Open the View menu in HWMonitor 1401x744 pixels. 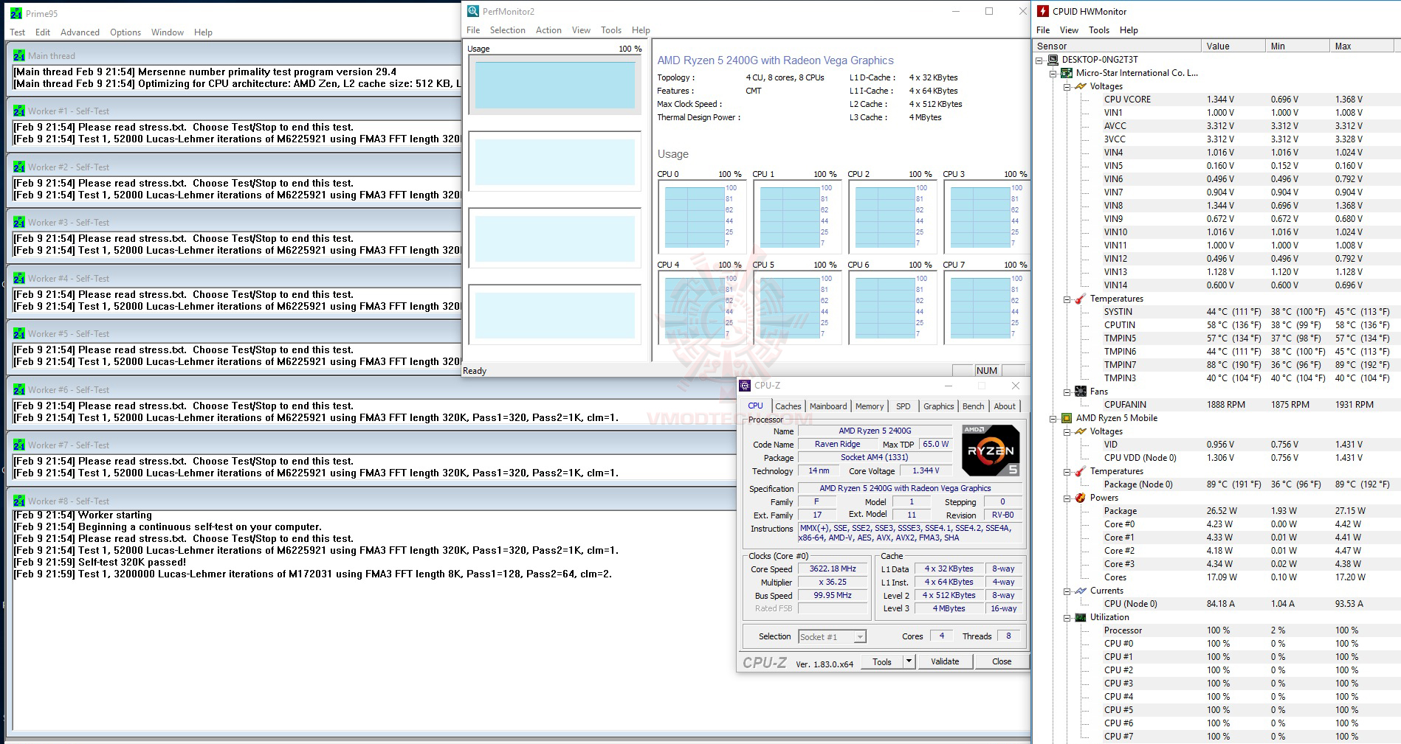pyautogui.click(x=1069, y=30)
